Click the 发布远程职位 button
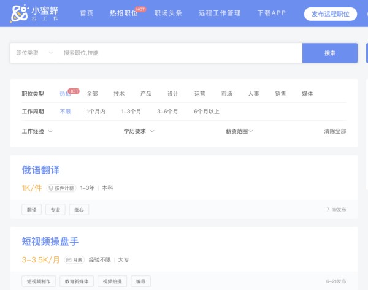Screen dimensions: 368x290 (x=331, y=14)
